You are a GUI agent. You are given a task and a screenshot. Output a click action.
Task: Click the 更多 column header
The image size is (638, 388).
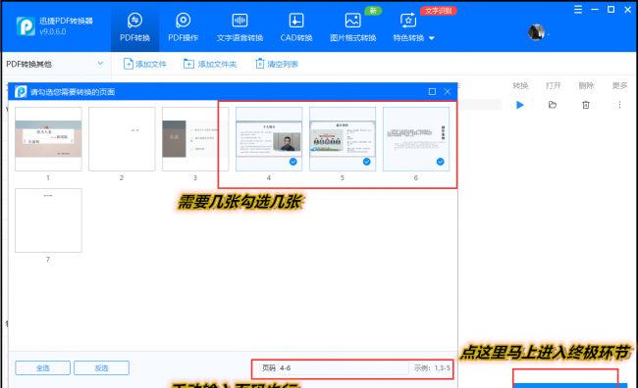pyautogui.click(x=619, y=85)
